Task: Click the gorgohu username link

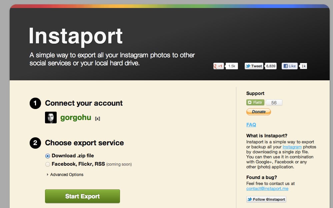Action: [76, 117]
